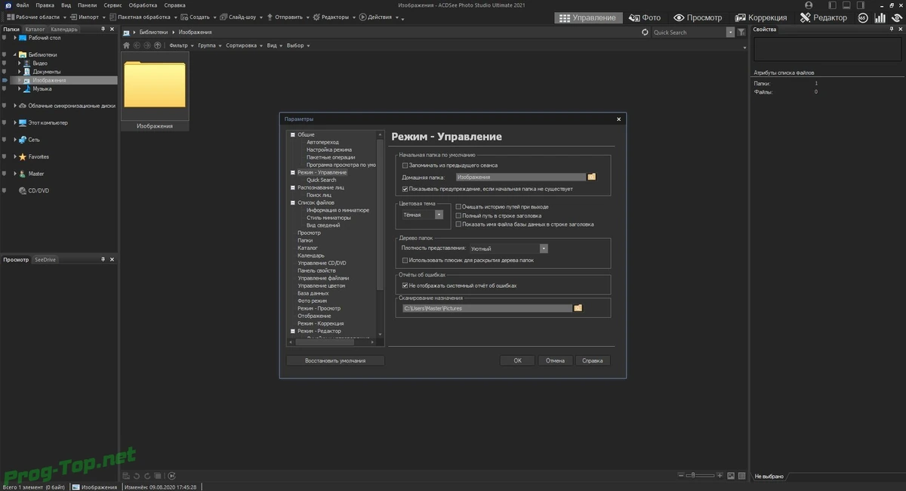Open the Цветовая тема Тёмная dropdown
Image resolution: width=906 pixels, height=491 pixels.
coord(439,215)
